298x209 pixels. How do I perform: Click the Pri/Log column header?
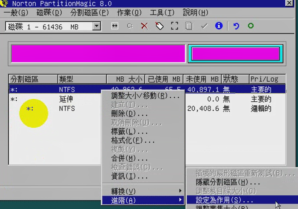pos(267,79)
